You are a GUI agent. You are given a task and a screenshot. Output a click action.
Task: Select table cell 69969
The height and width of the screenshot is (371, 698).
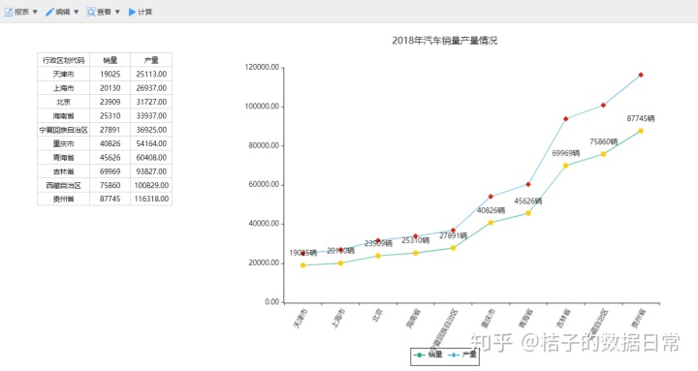tap(110, 171)
